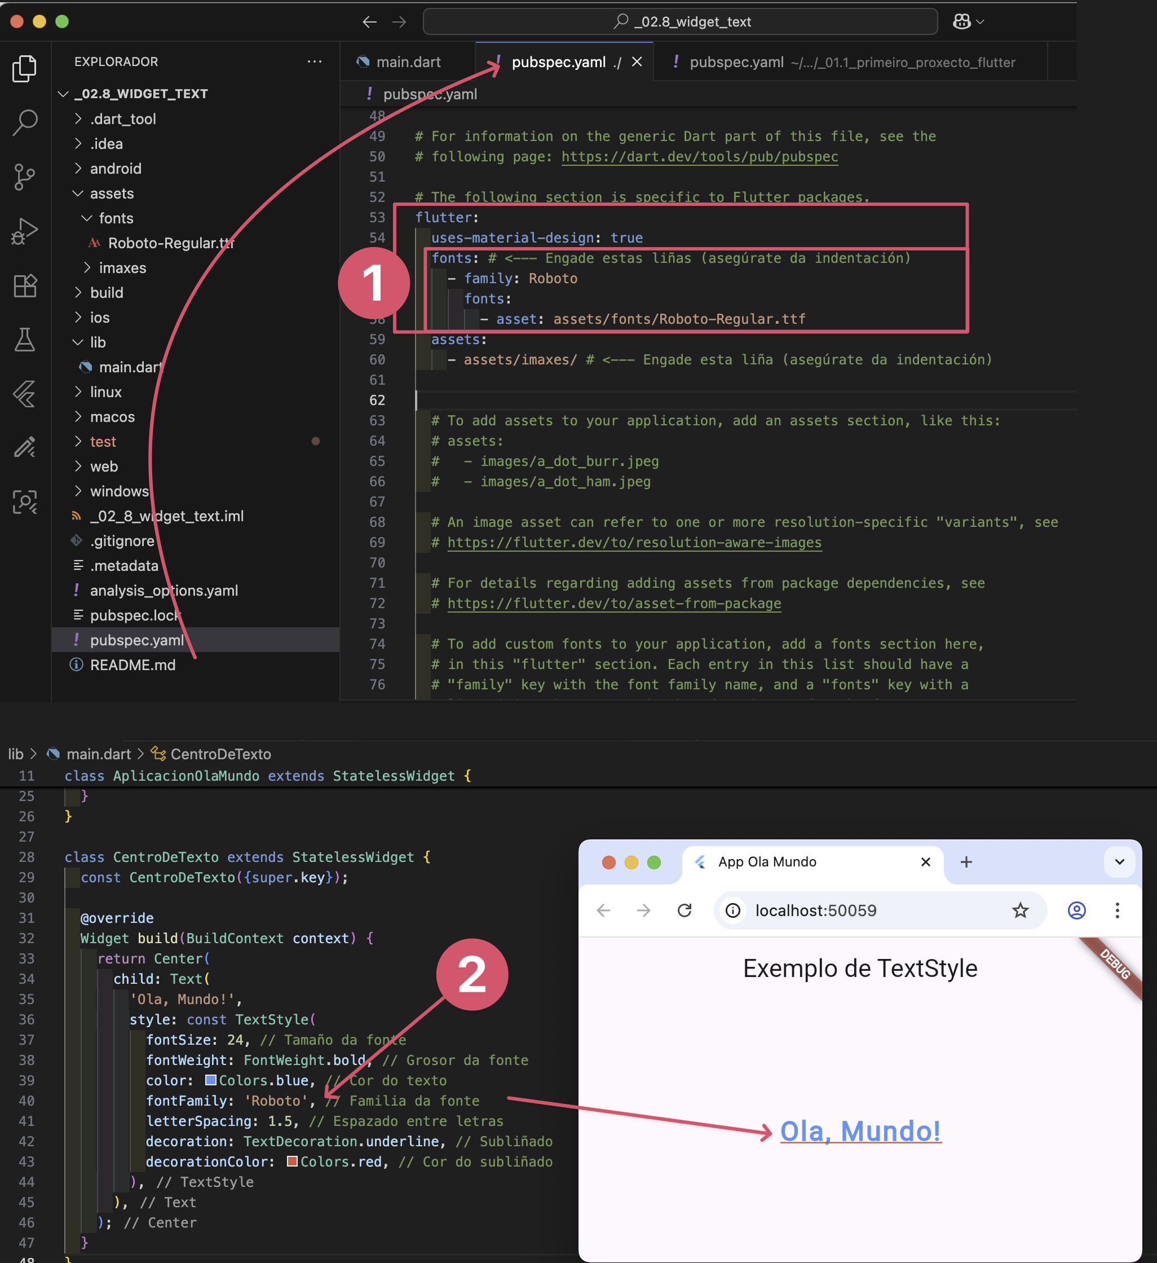Open the Extensions view icon

(x=24, y=285)
